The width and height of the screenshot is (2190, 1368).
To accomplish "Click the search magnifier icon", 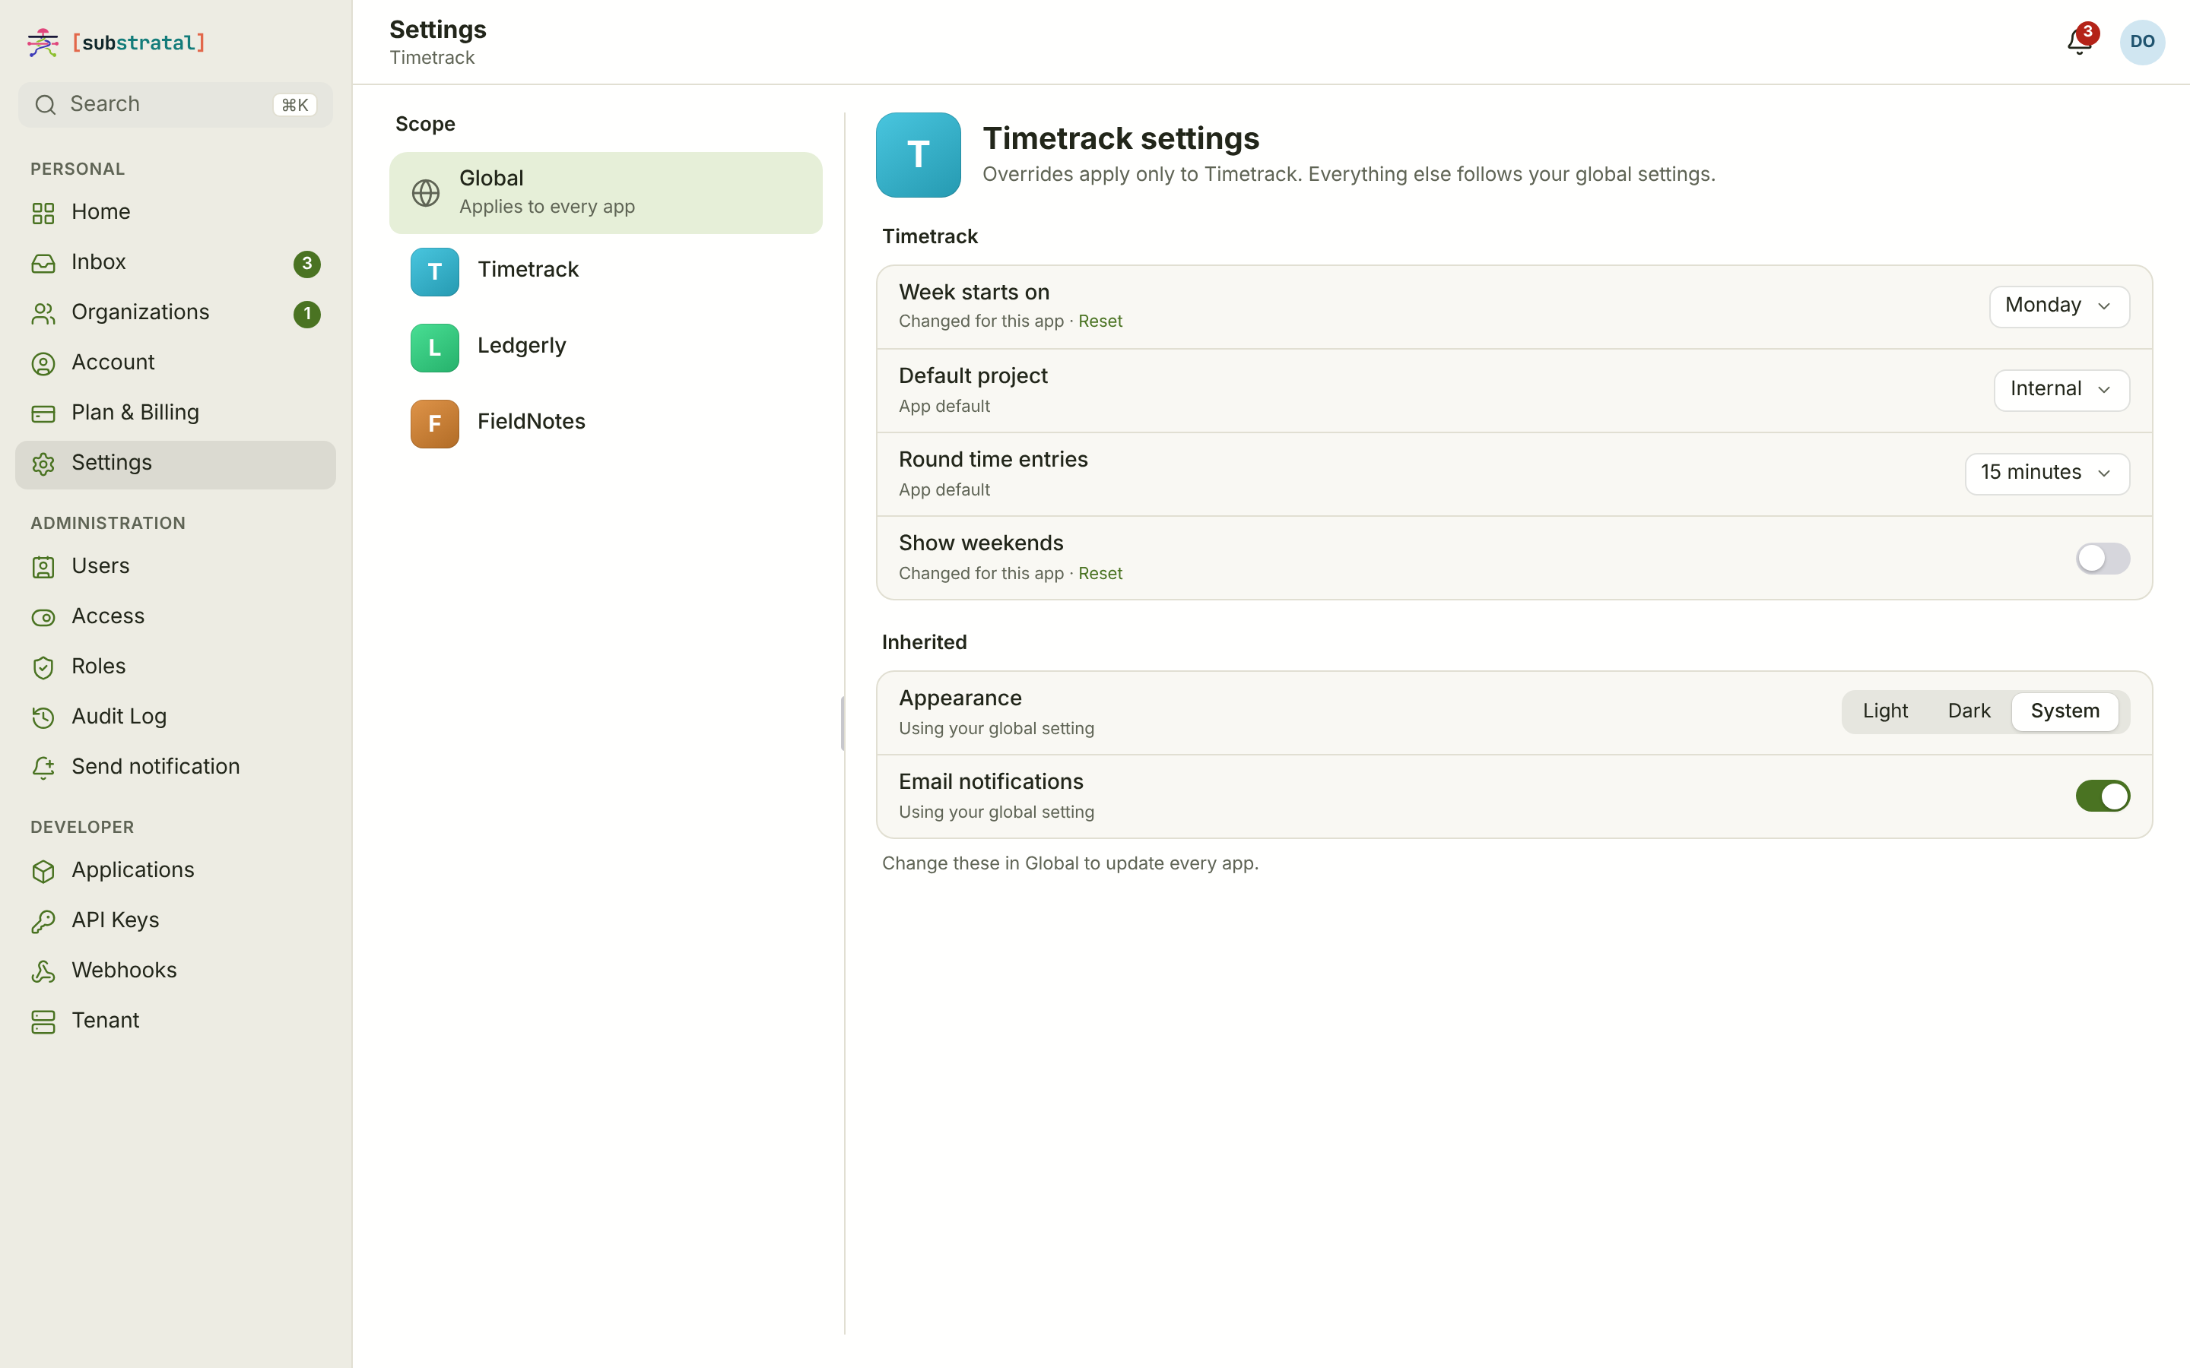I will (x=46, y=105).
